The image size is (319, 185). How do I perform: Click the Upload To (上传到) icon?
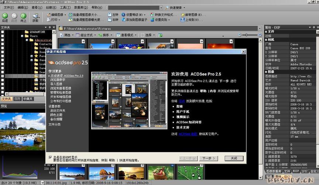click(182, 20)
